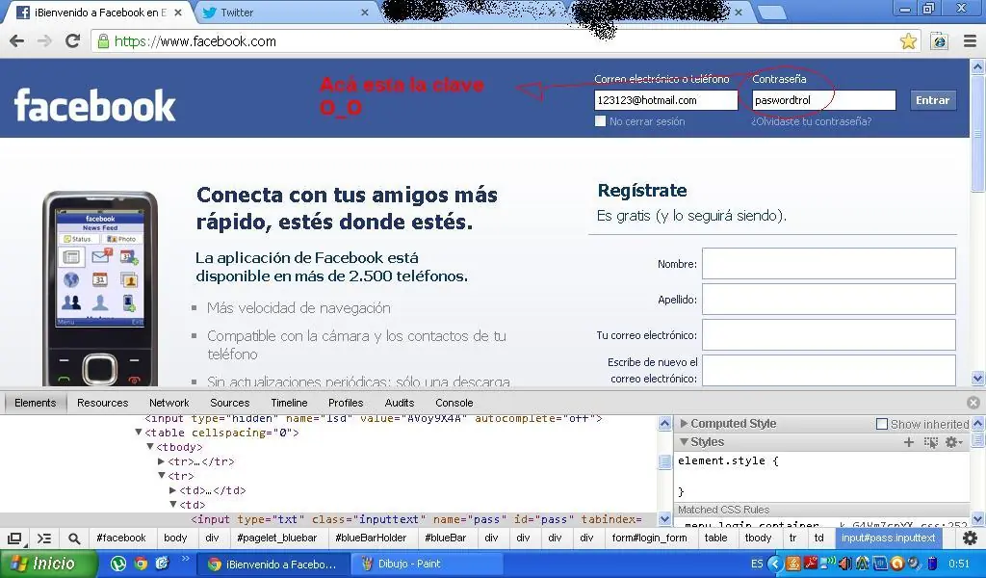Add a new style rule with plus icon
Viewport: 986px width, 578px height.
[909, 442]
